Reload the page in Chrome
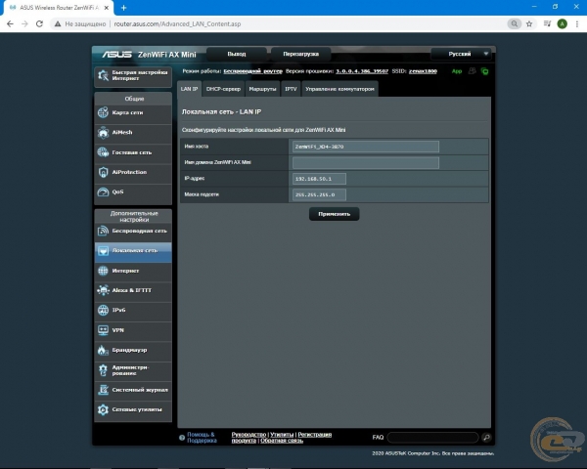Image resolution: width=587 pixels, height=469 pixels. (x=39, y=23)
